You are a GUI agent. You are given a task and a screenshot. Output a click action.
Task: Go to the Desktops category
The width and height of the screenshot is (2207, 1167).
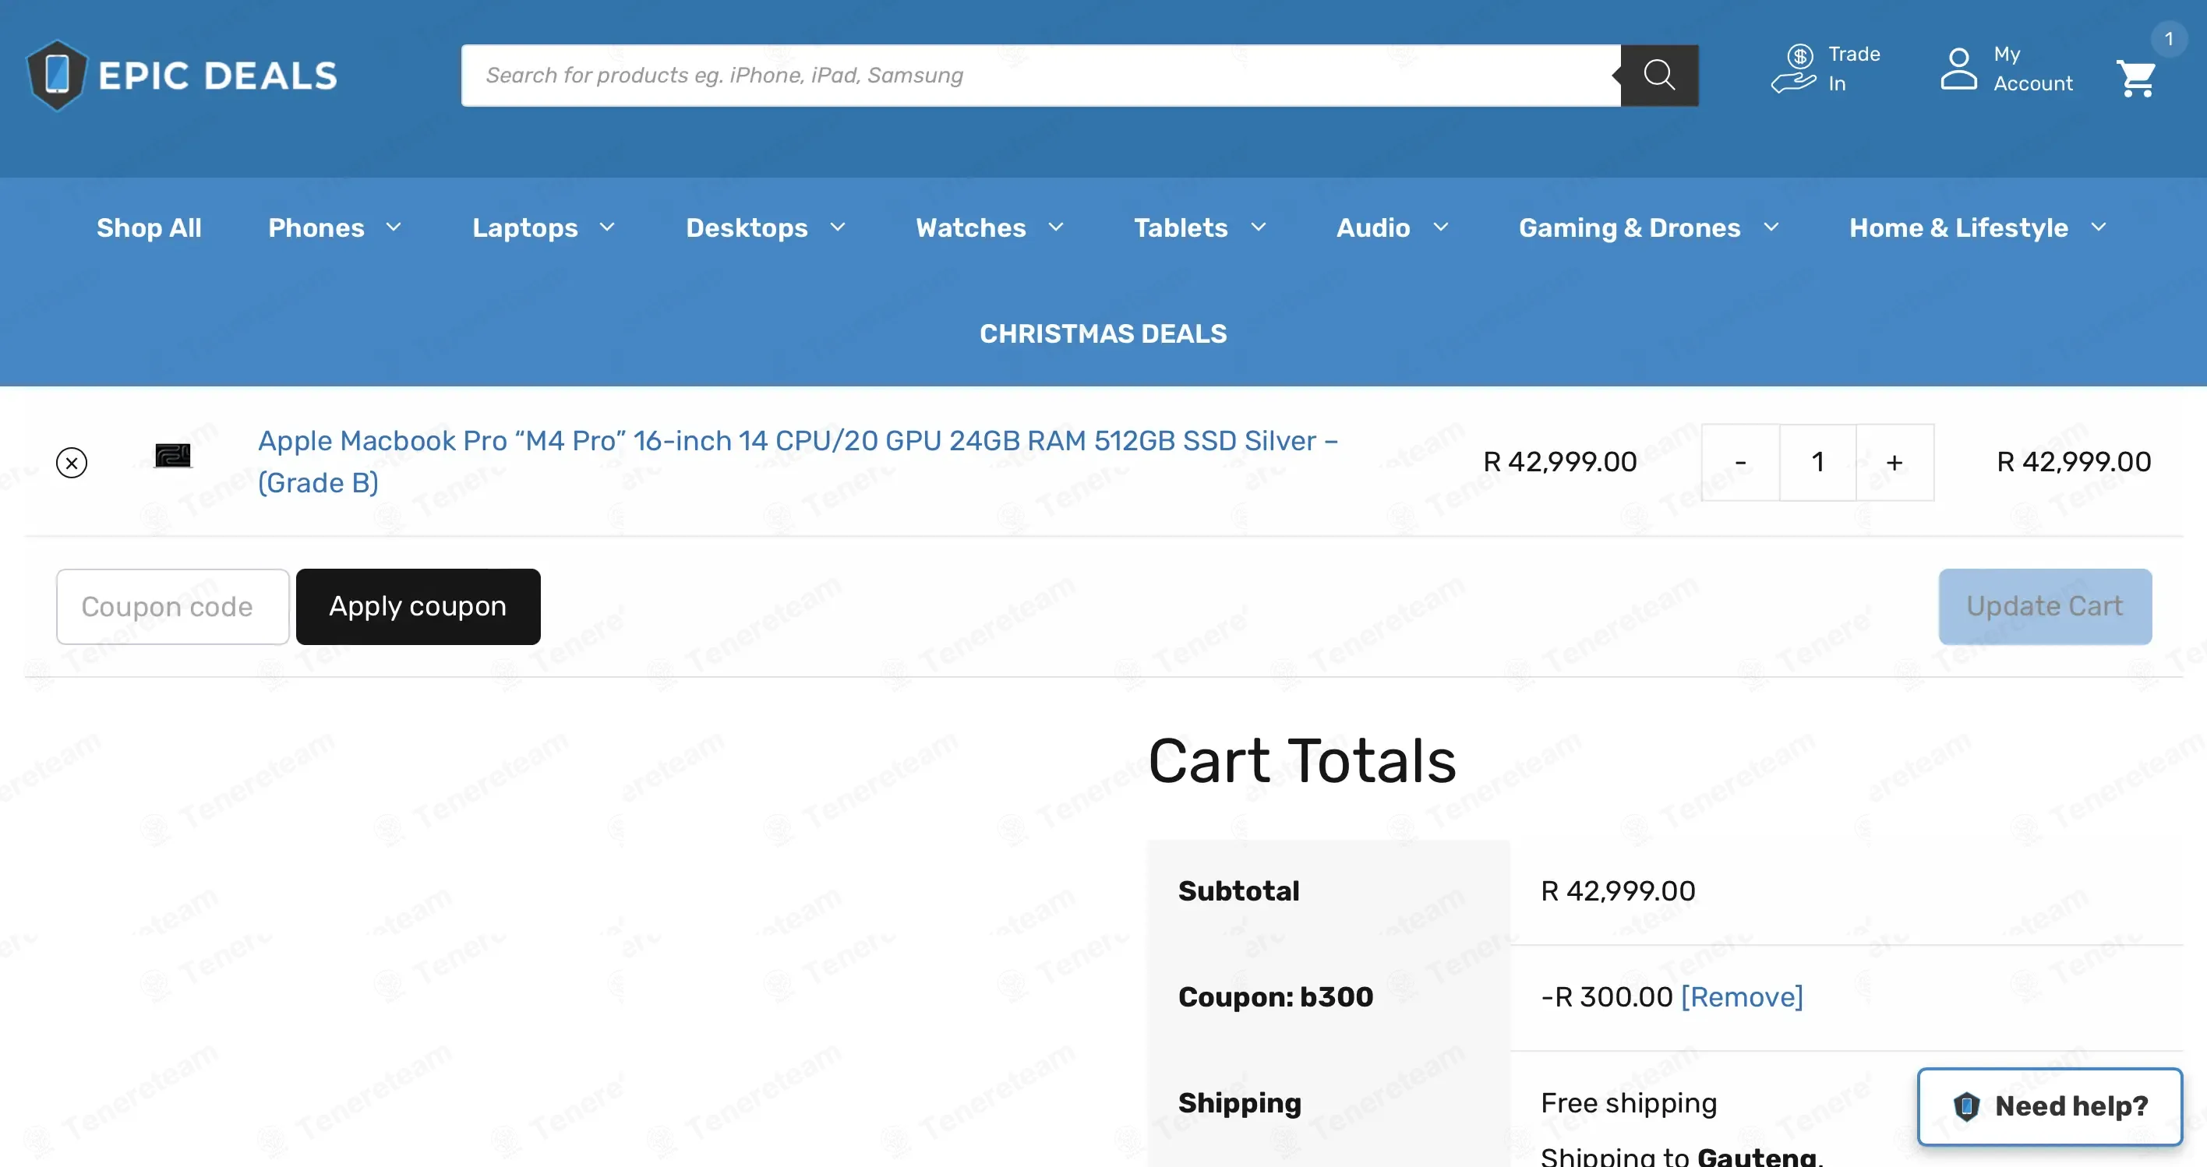pos(747,227)
